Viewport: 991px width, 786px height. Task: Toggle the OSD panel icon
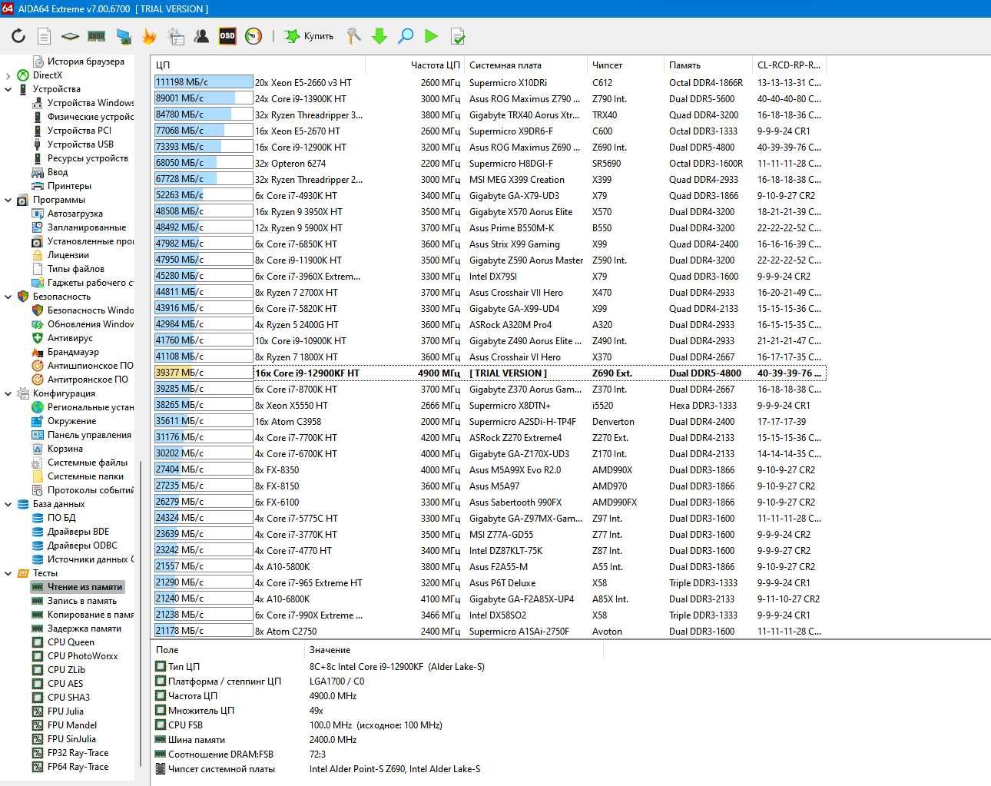click(227, 36)
